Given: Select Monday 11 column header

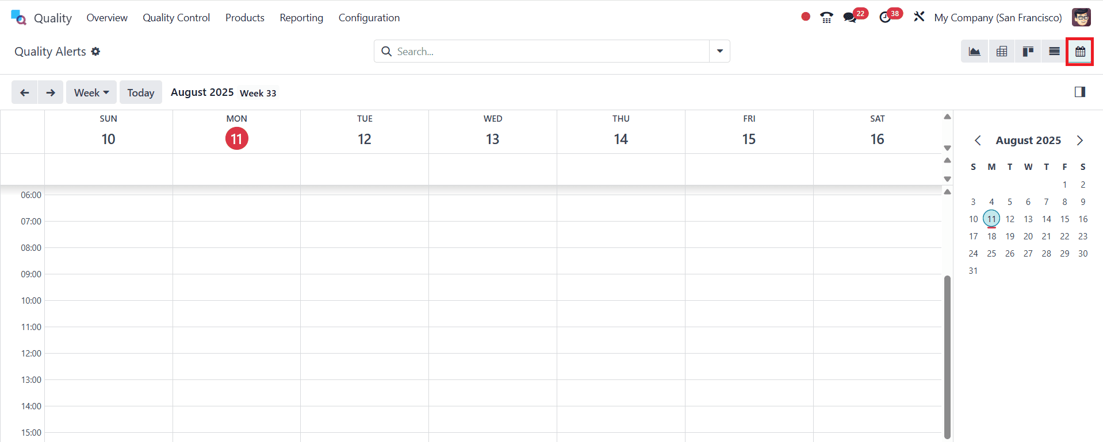Looking at the screenshot, I should [x=236, y=132].
